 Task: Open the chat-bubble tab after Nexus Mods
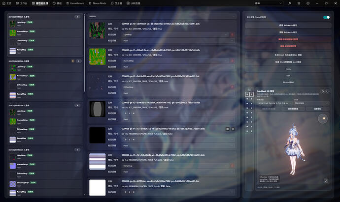click(116, 3)
